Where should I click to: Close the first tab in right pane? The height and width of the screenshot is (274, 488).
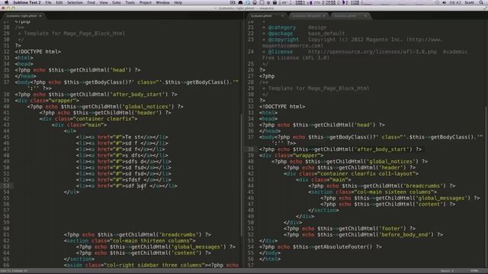282,15
